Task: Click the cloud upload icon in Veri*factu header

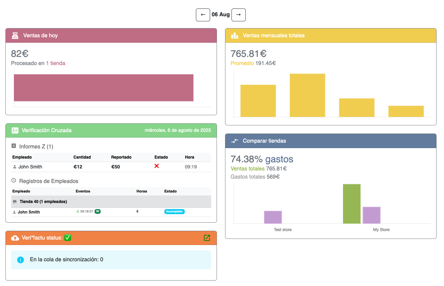Action: pos(15,238)
